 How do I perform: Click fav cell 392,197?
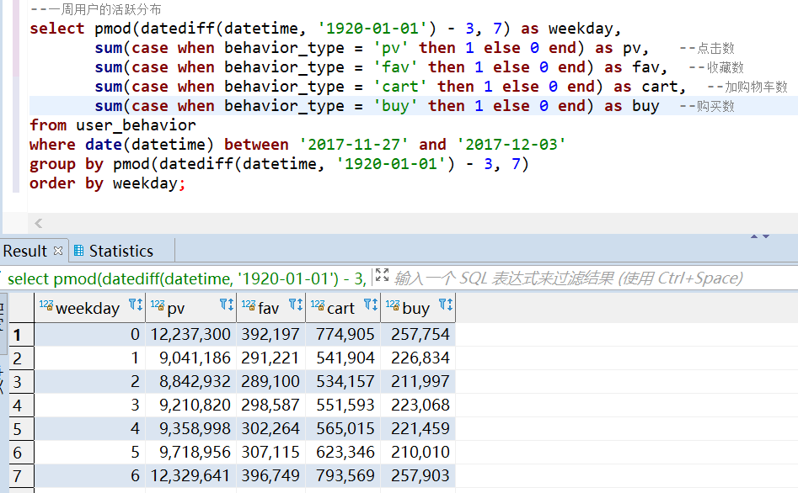[x=270, y=335]
